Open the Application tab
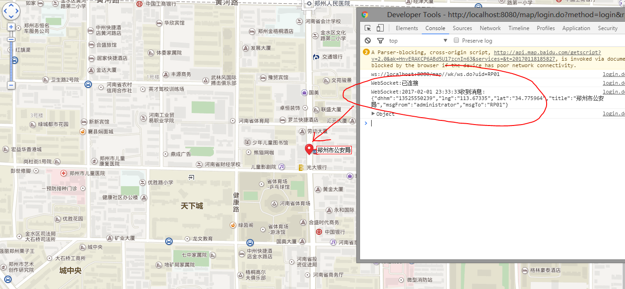The height and width of the screenshot is (289, 625). 576,28
